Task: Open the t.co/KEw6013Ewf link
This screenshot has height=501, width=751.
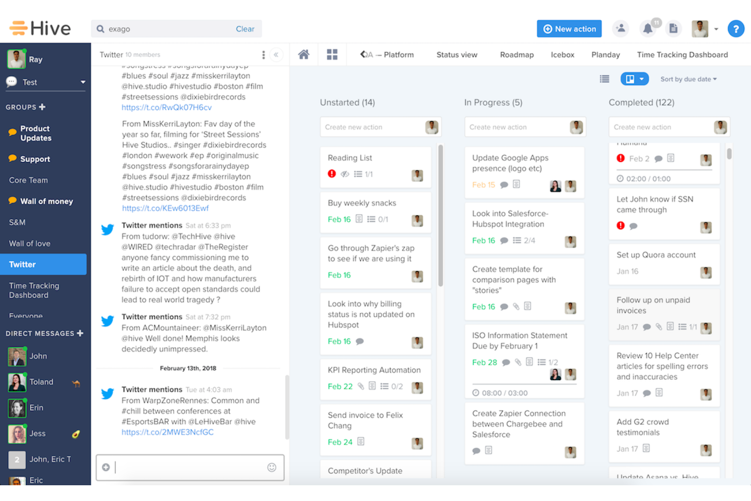Action: pyautogui.click(x=165, y=208)
